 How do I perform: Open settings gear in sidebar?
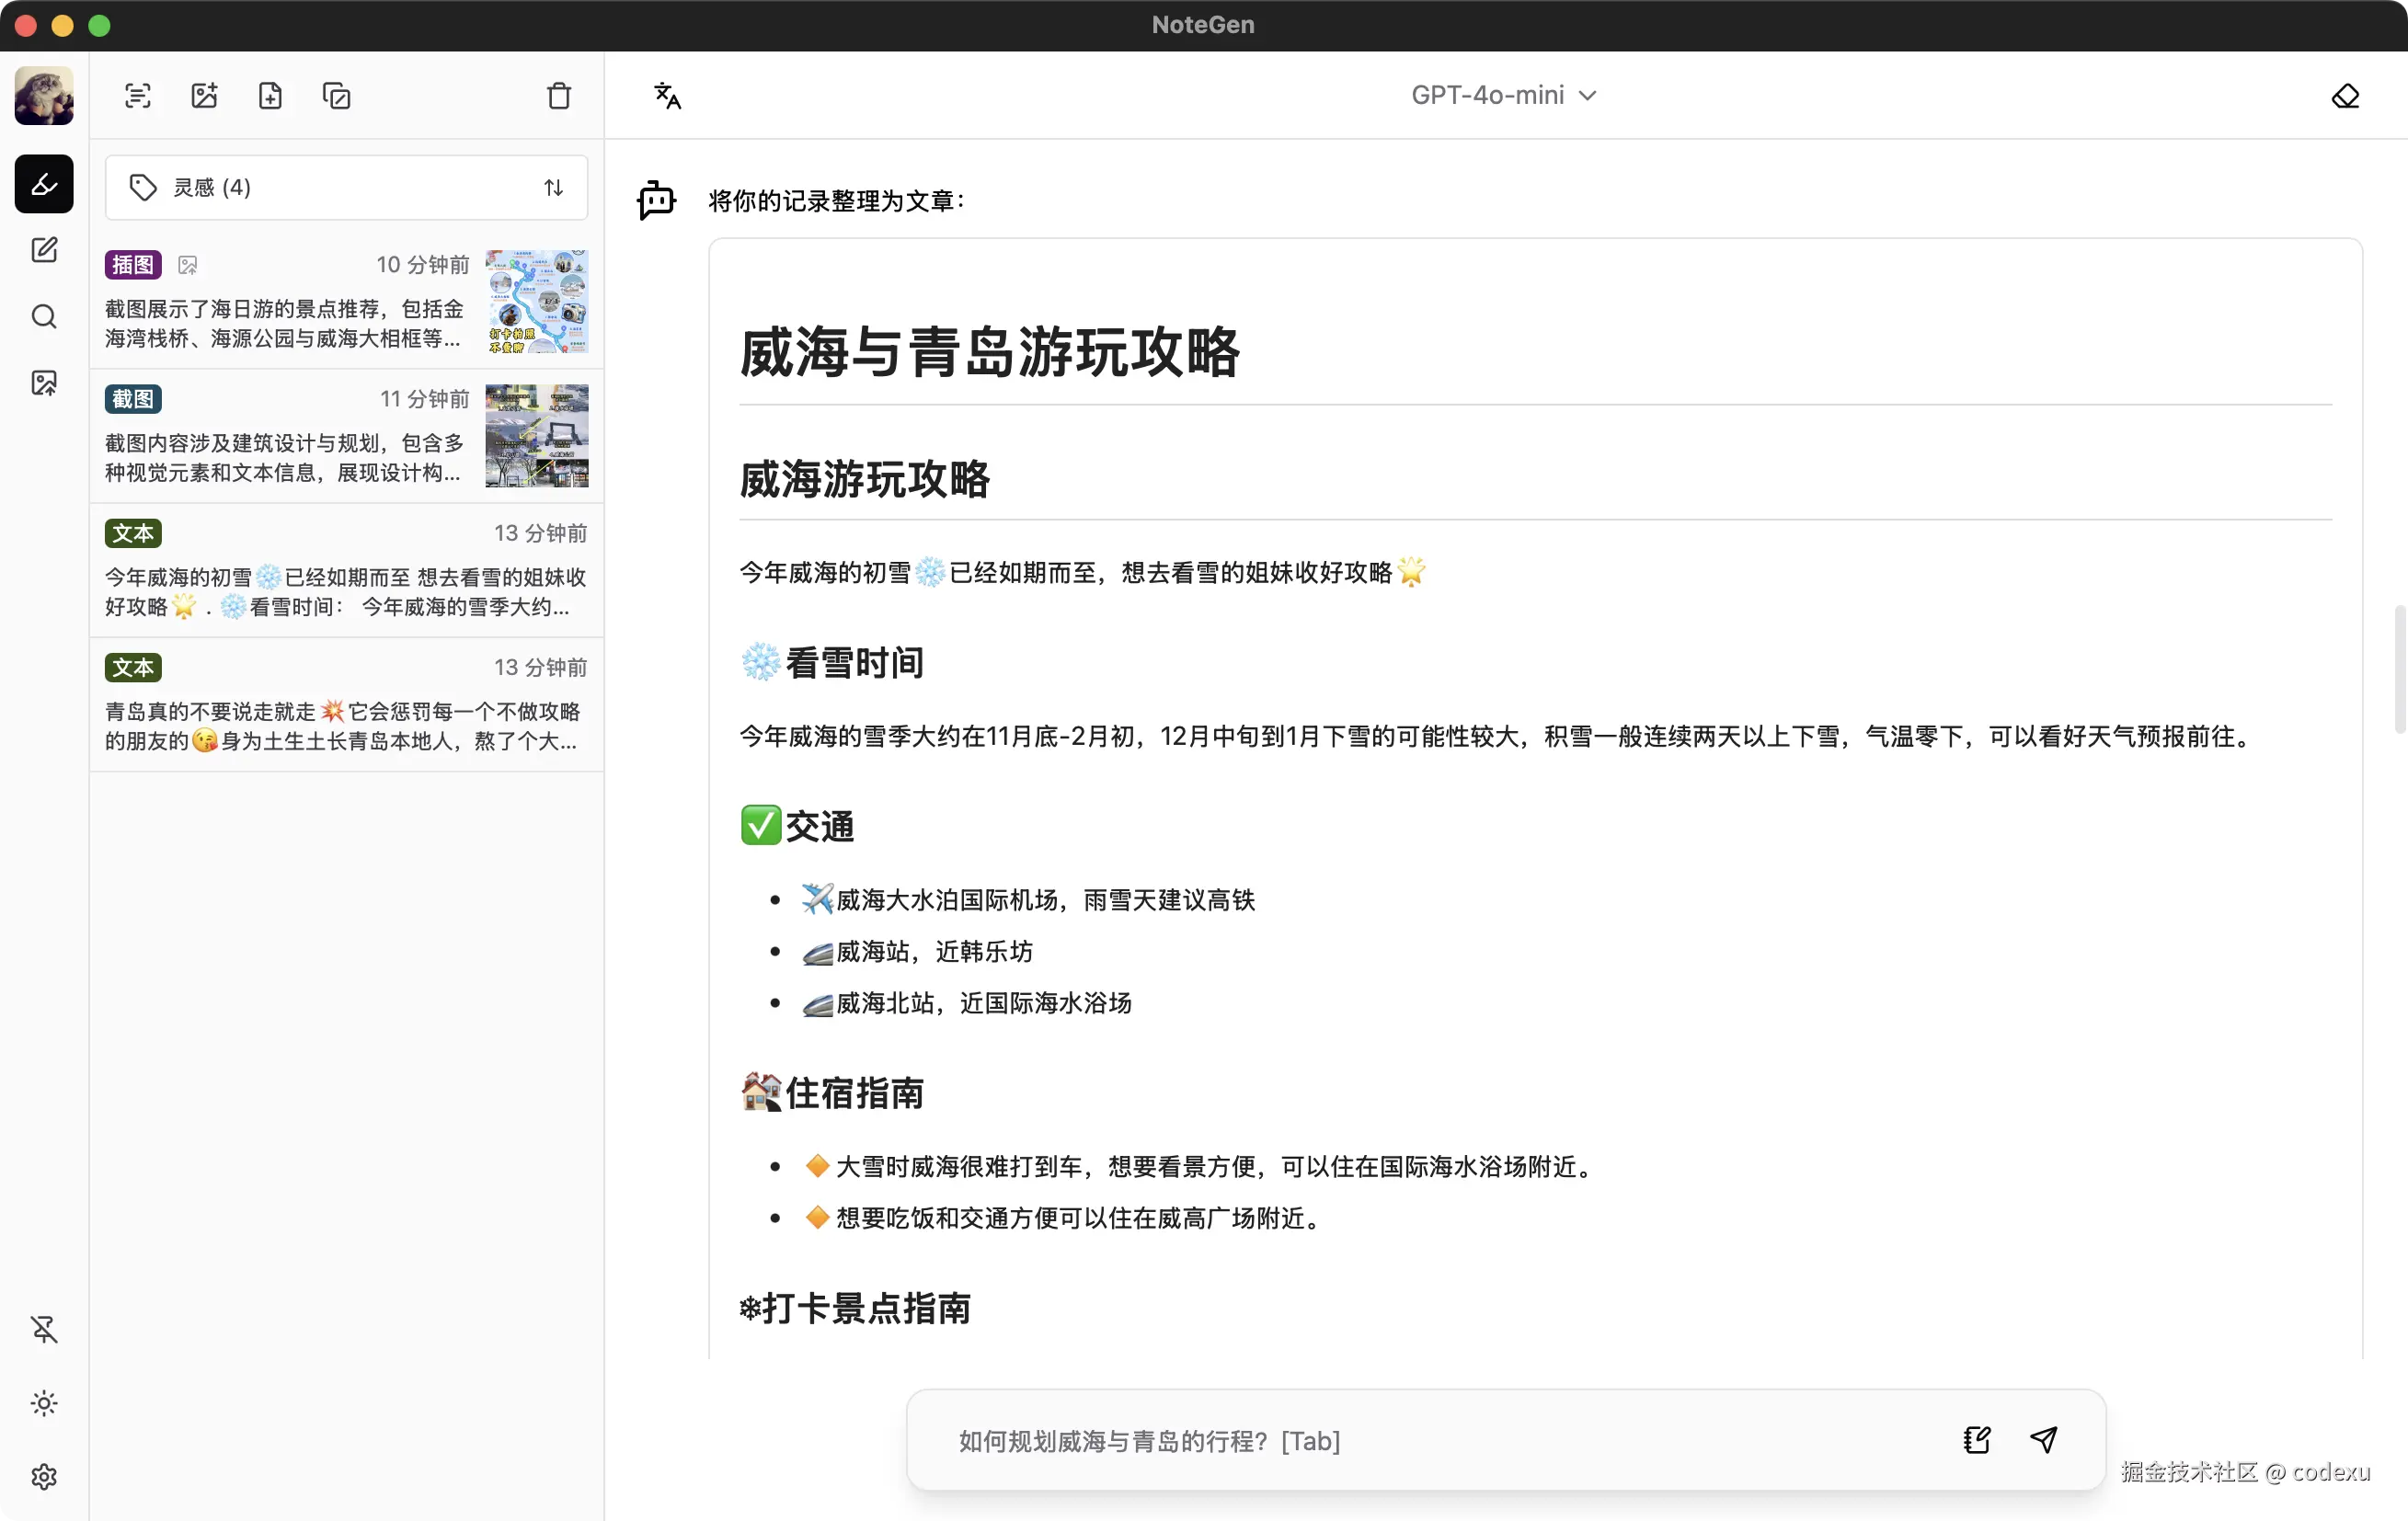pyautogui.click(x=44, y=1476)
